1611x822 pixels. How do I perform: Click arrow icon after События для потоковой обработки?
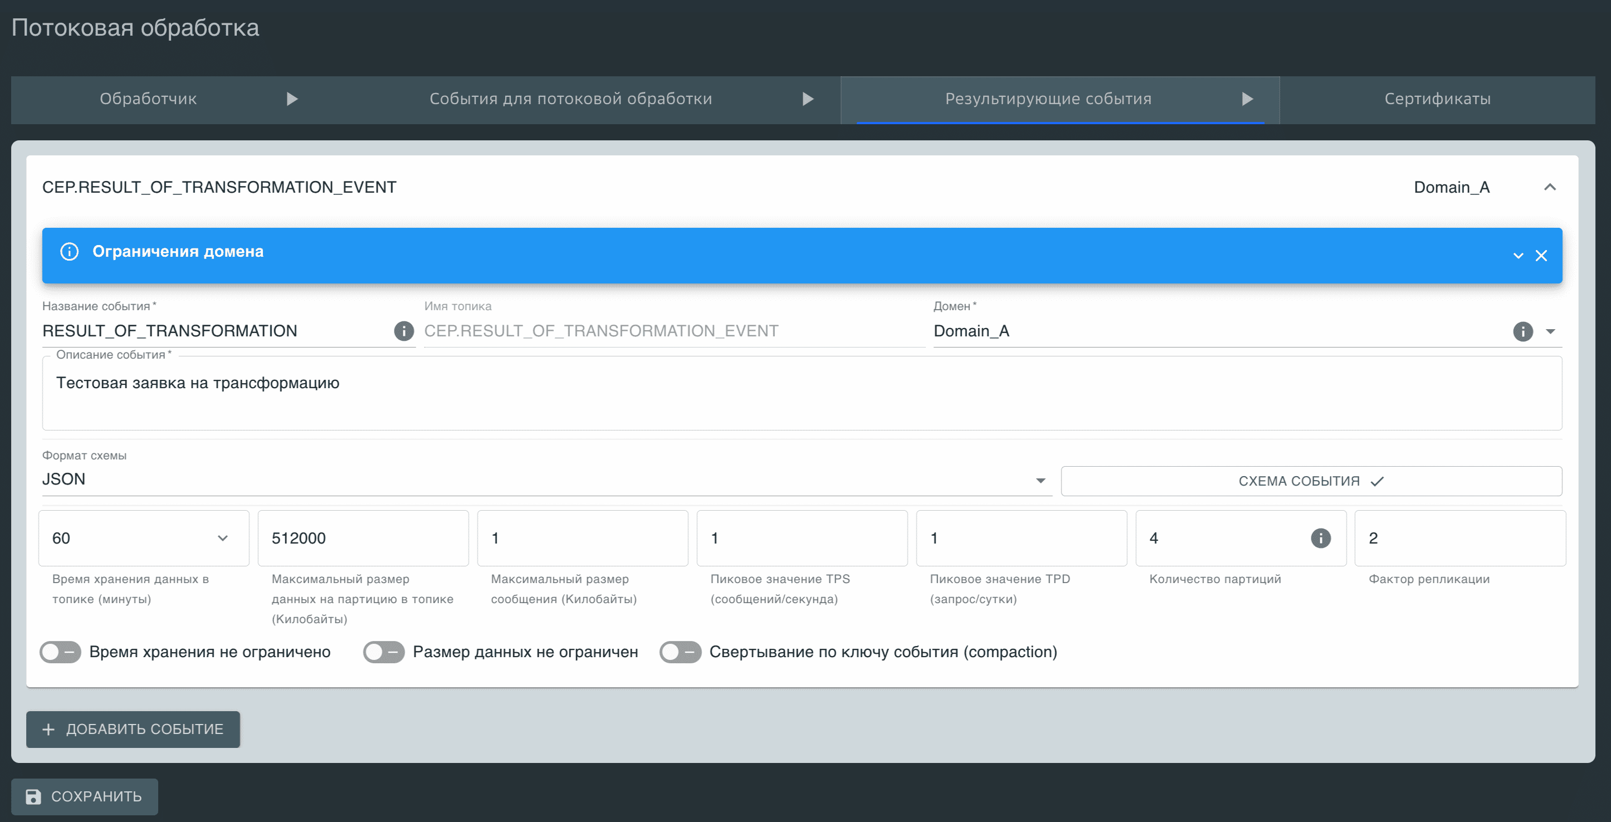click(x=807, y=99)
